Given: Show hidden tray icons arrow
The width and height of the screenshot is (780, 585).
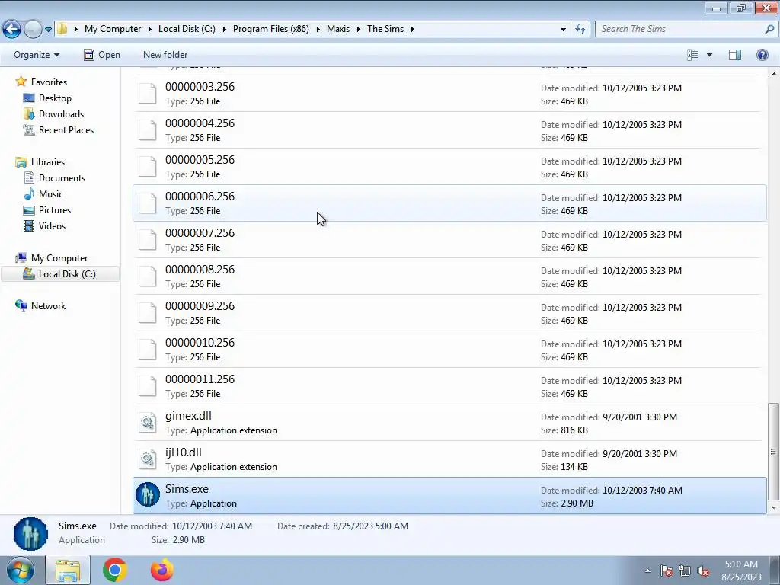Looking at the screenshot, I should (647, 571).
